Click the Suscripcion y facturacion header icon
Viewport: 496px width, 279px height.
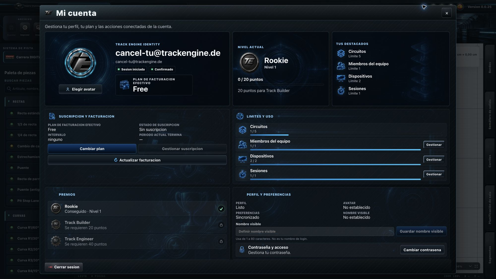pos(52,116)
